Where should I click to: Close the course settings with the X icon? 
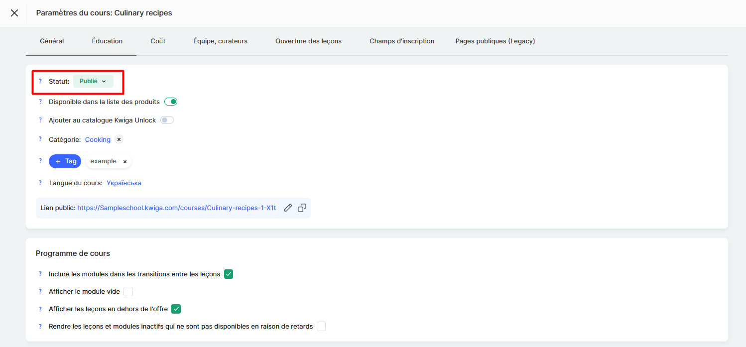coord(14,13)
